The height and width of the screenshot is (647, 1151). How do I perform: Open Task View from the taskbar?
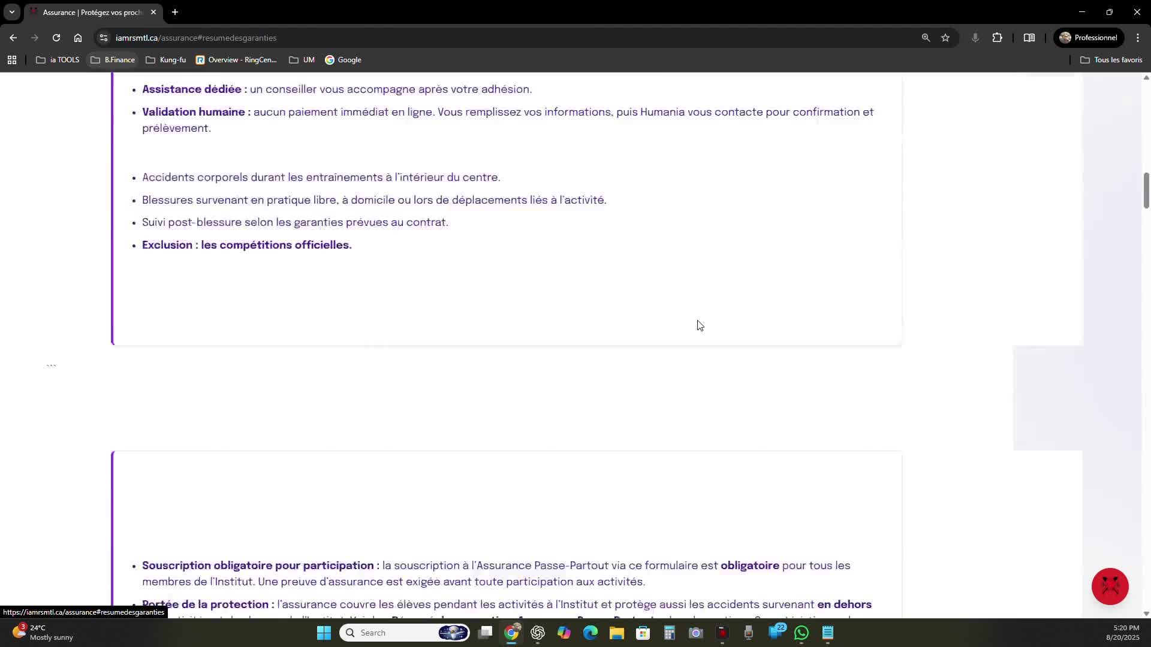pos(486,633)
